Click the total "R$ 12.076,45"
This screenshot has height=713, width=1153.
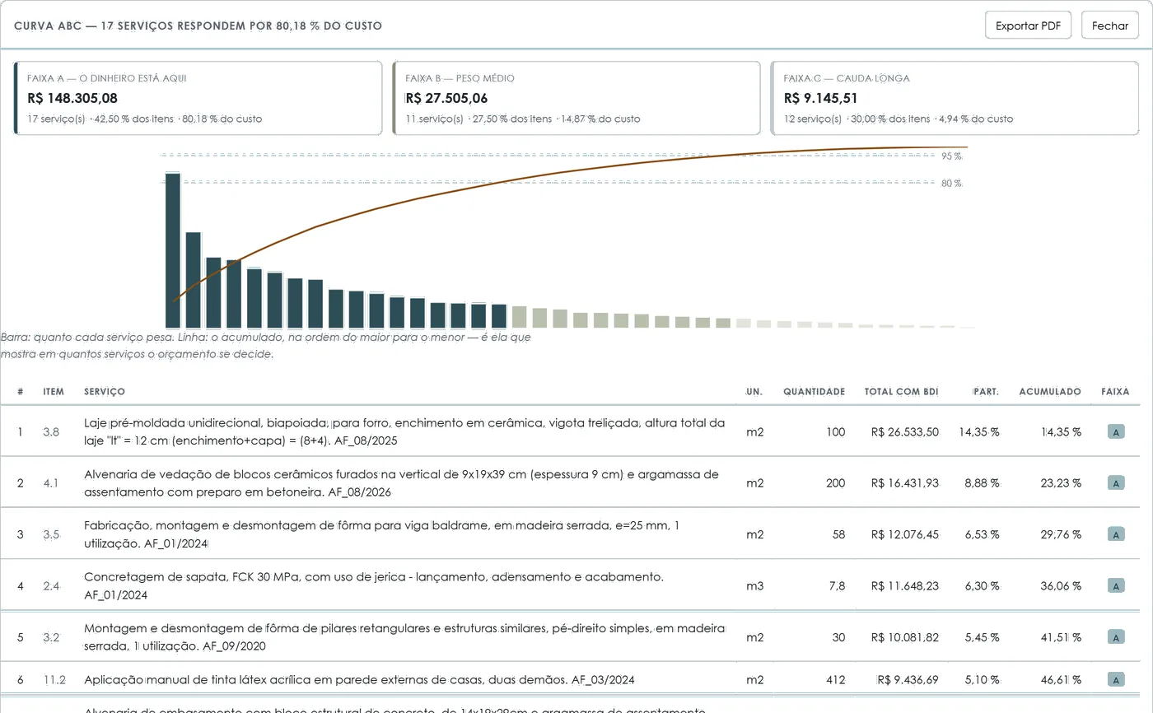tap(904, 534)
